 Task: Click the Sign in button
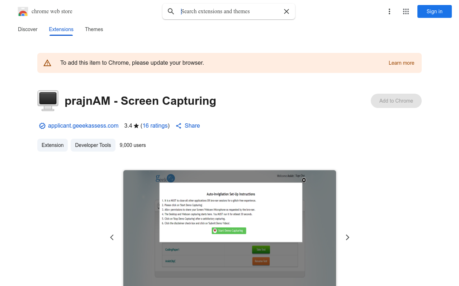pyautogui.click(x=435, y=11)
